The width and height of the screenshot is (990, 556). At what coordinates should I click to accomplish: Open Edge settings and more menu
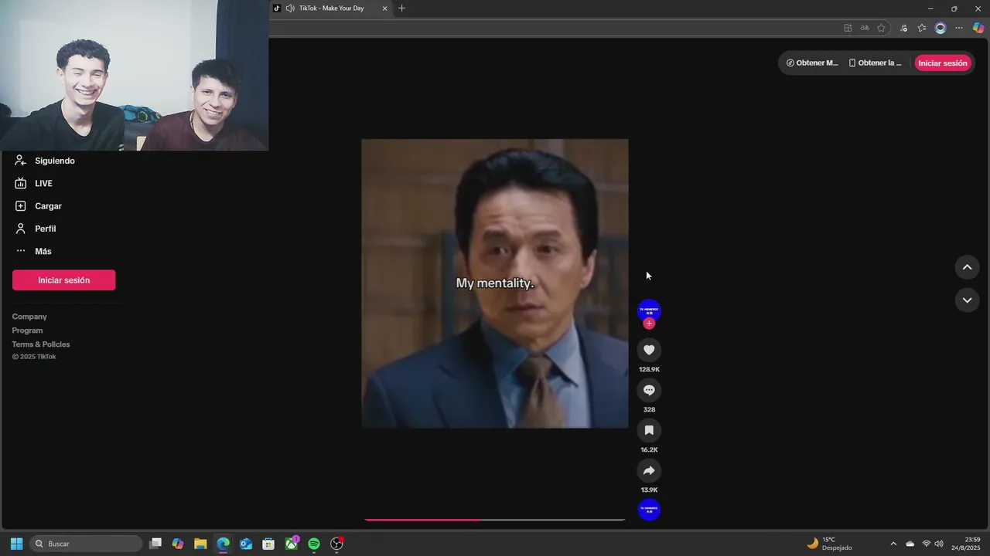pyautogui.click(x=959, y=28)
